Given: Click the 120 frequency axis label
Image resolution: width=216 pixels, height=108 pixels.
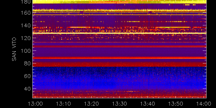Looking at the screenshot, I should point(26,38).
